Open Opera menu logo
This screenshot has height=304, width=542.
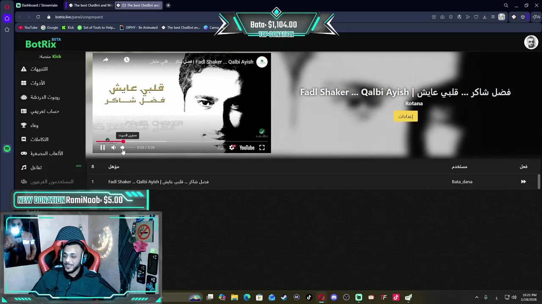(7, 7)
